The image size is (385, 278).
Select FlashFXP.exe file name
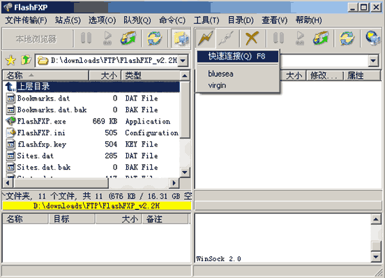[x=41, y=121]
